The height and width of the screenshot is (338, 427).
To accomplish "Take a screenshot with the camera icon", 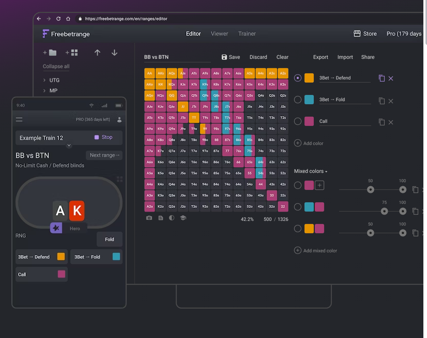I will click(x=149, y=218).
